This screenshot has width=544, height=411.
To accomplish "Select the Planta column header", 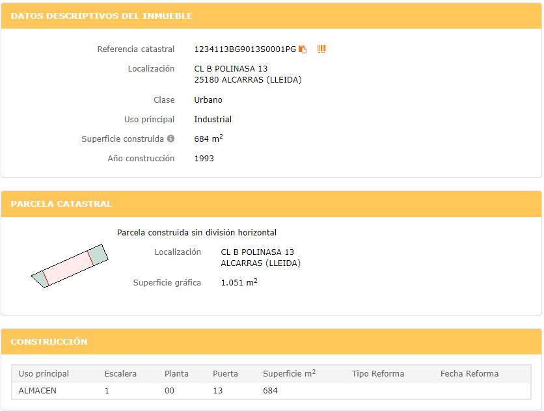I will [176, 374].
